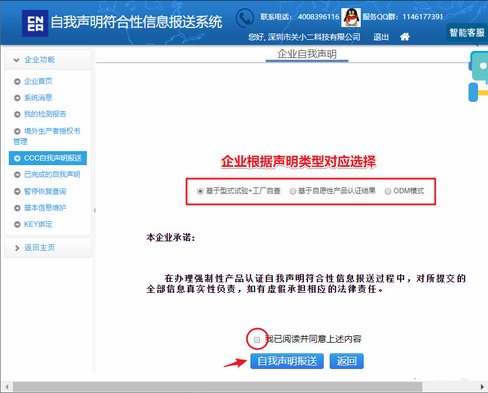Click the telephone contact icon
The image size is (488, 393).
pyautogui.click(x=245, y=18)
